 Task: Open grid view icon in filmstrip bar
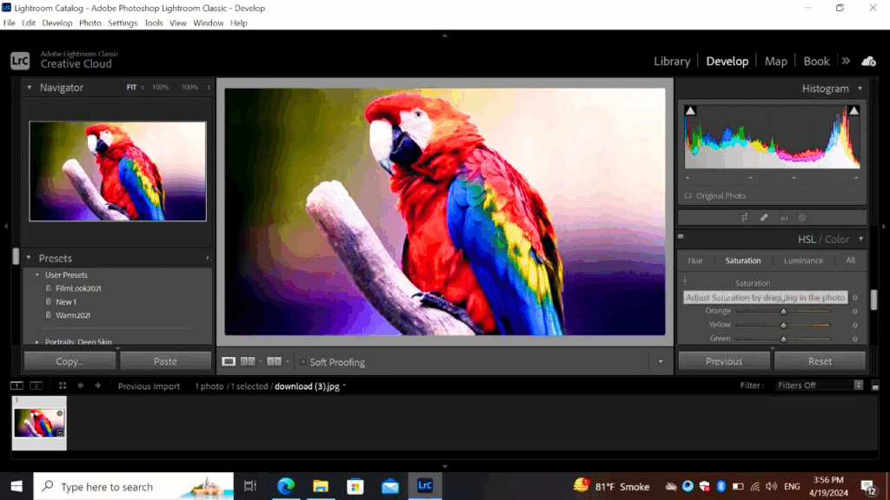point(63,385)
